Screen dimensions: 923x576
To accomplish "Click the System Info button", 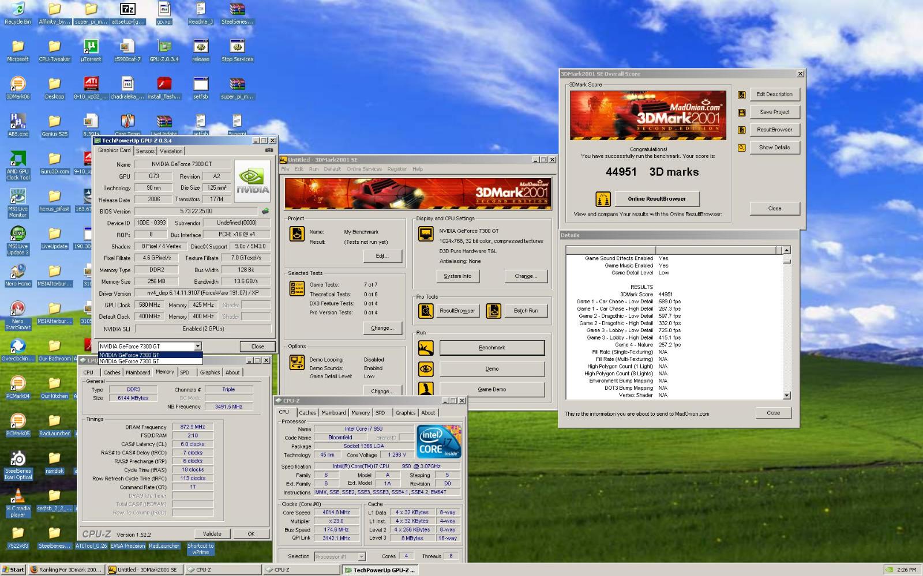I will point(457,276).
